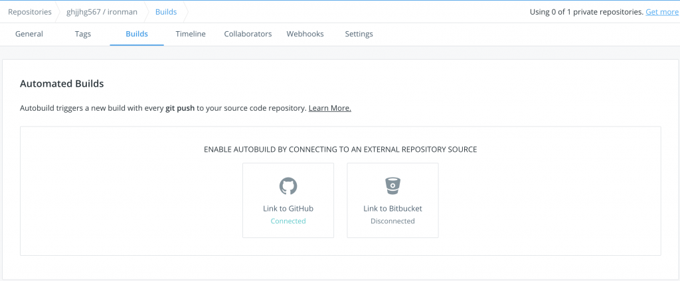This screenshot has height=281, width=680.
Task: Open the Tags tab
Action: click(83, 34)
